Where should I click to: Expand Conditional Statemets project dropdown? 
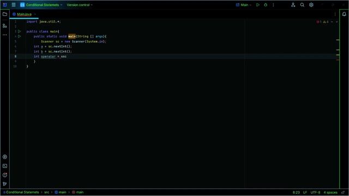click(41, 5)
